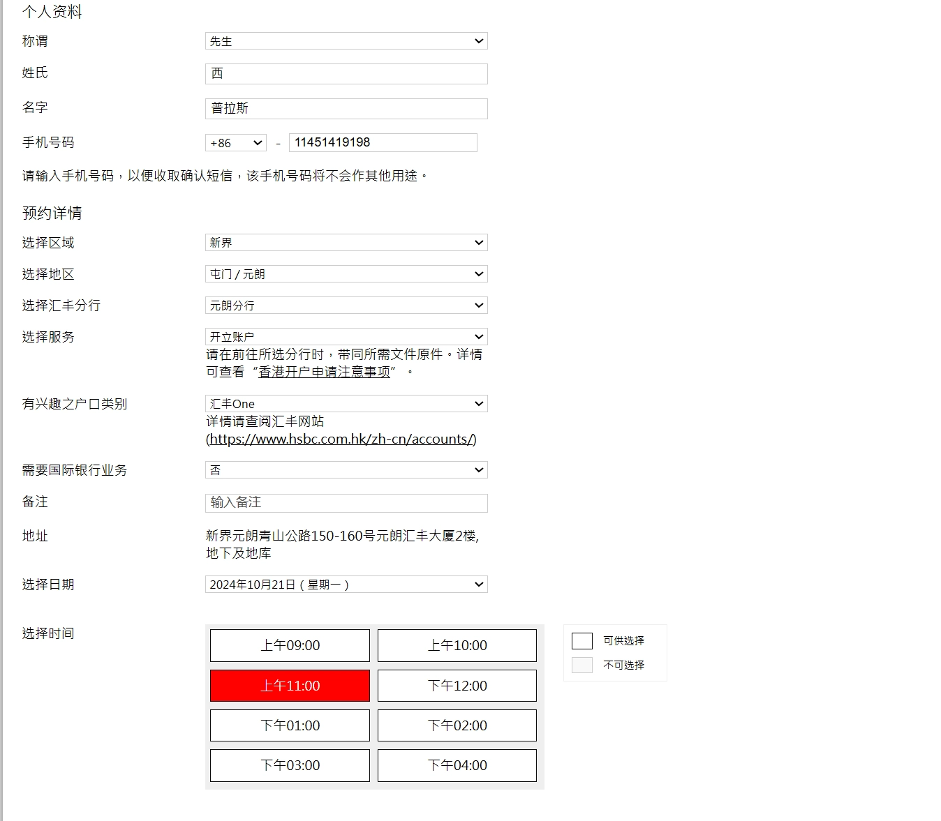Open the 选择日期 date dropdown
The image size is (941, 821).
(x=346, y=585)
